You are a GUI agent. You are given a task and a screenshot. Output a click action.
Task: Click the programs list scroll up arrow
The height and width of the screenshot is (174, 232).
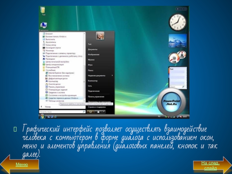[84, 34]
